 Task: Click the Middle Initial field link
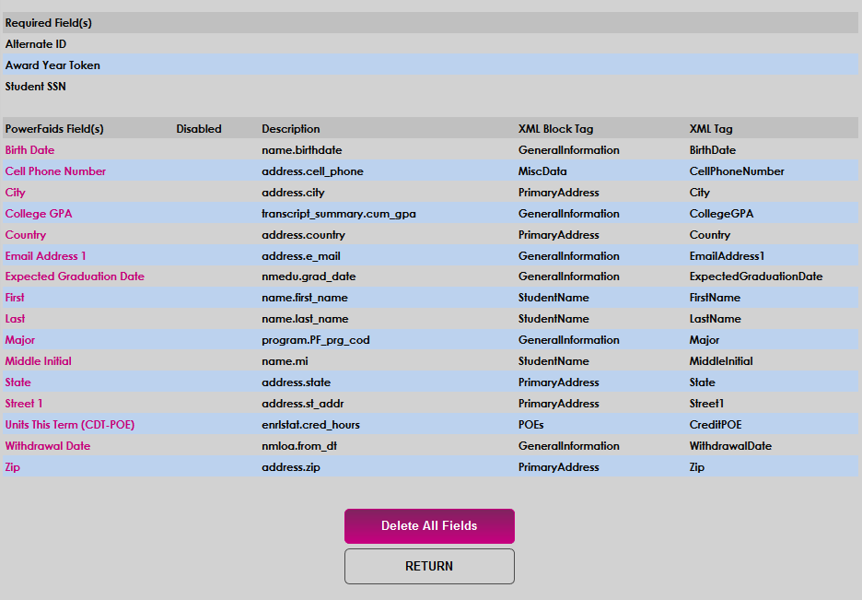(38, 360)
